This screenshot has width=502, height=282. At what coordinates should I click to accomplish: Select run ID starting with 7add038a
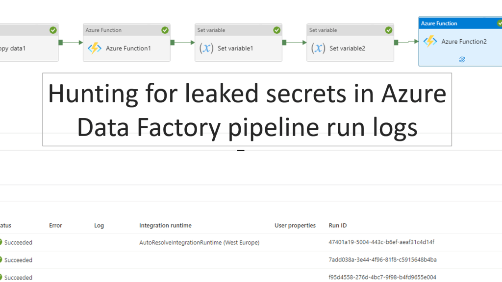coord(382,259)
